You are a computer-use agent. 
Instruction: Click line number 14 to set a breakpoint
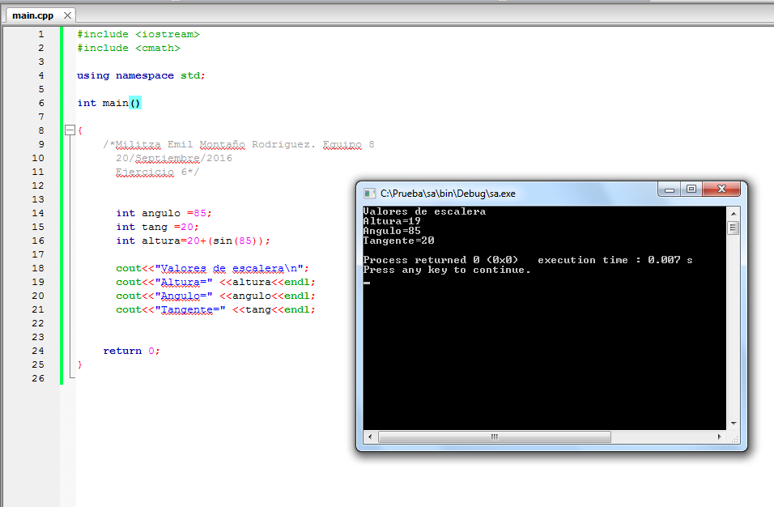[37, 213]
